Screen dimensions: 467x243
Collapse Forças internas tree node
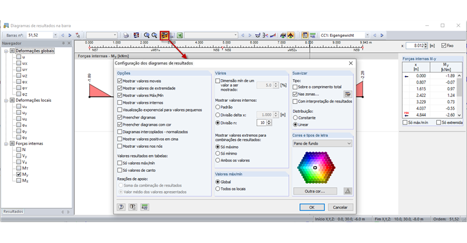tap(6, 144)
